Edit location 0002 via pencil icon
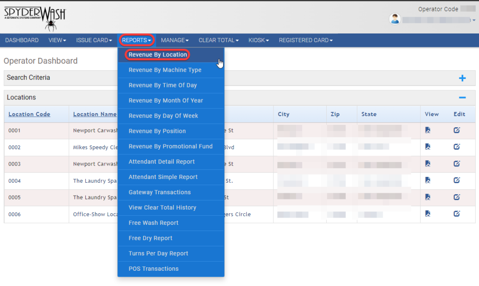Viewport: 479px width, 286px height. tap(456, 147)
